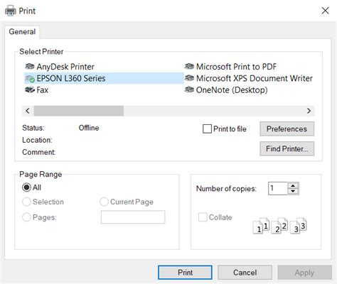Click the Find Printer button
This screenshot has width=337, height=284.
tap(287, 148)
